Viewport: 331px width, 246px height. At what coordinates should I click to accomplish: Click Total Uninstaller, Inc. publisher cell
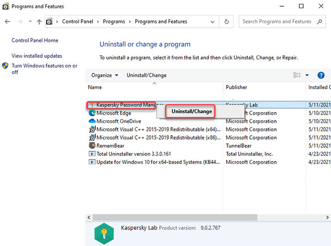(249, 154)
